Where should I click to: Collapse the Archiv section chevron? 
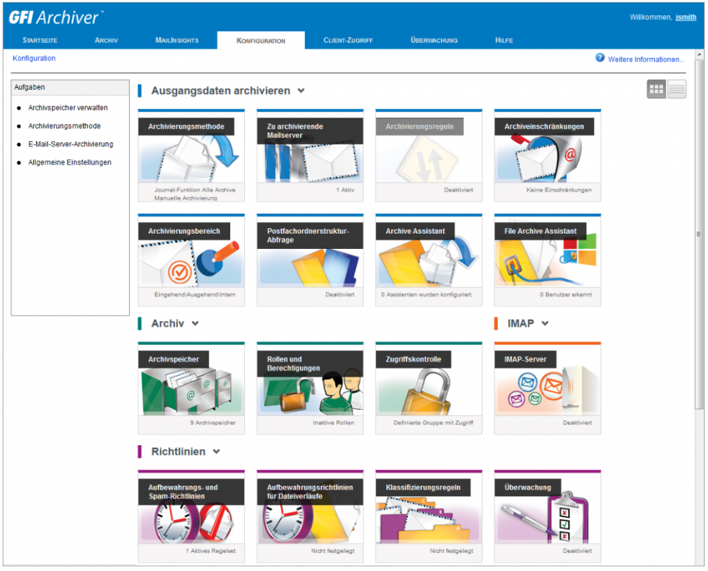195,324
